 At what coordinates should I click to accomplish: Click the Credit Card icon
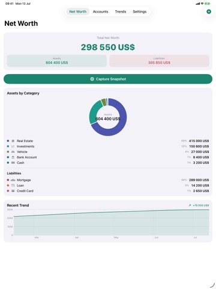click(13, 191)
